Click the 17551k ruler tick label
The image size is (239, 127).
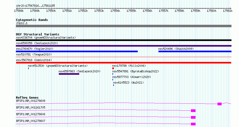point(67,11)
